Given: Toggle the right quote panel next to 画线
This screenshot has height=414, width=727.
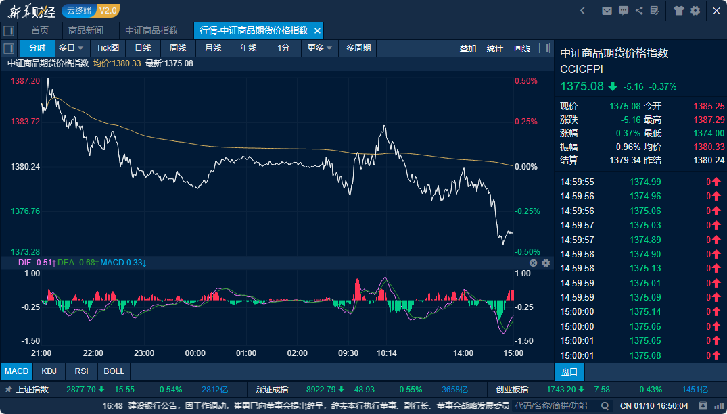Looking at the screenshot, I should (x=544, y=48).
